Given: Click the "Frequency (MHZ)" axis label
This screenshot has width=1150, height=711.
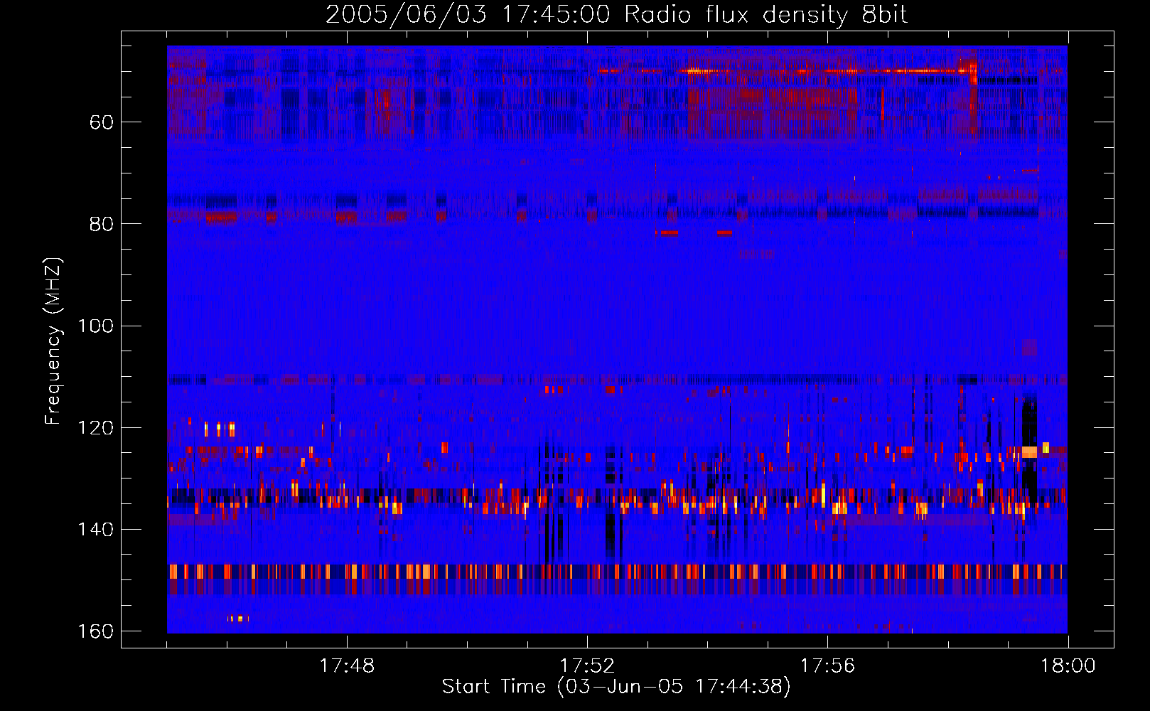Looking at the screenshot, I should click(x=53, y=341).
